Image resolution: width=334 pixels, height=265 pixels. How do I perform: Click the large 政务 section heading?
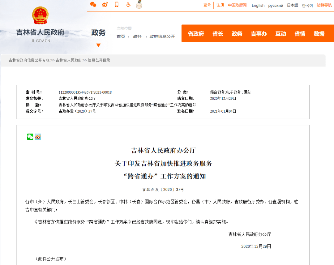click(x=98, y=32)
